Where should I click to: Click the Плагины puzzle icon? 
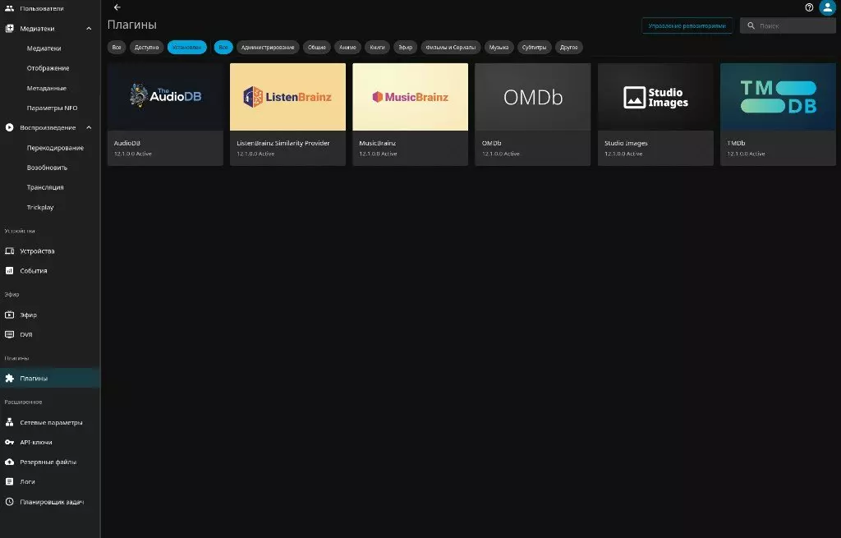point(9,378)
